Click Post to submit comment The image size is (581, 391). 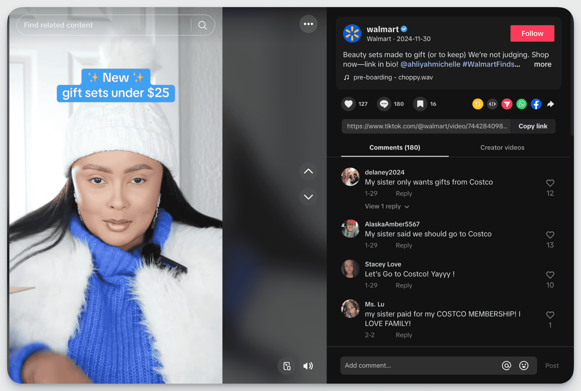pos(552,365)
